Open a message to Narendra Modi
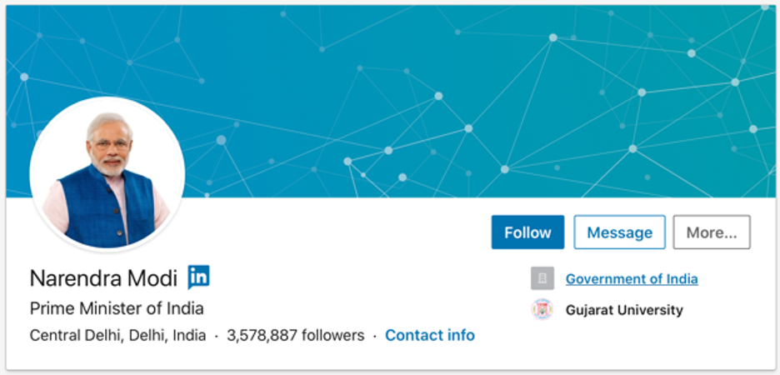Image resolution: width=780 pixels, height=375 pixels. pos(619,232)
